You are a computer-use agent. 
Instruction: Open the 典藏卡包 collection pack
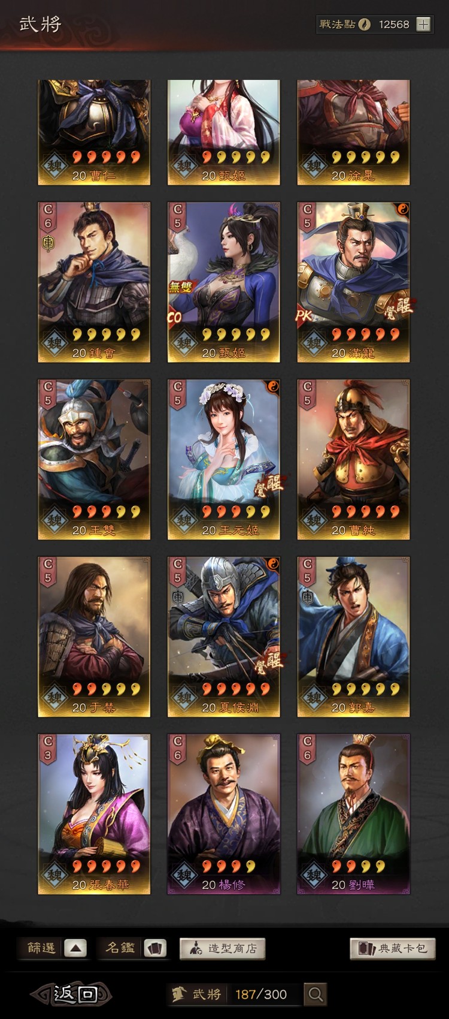coord(392,948)
